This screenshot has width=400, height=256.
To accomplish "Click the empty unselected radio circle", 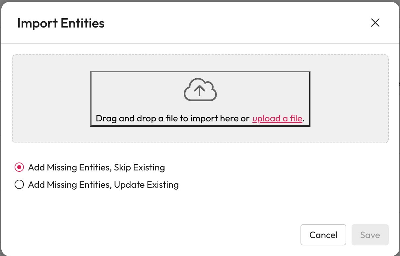I will (19, 185).
